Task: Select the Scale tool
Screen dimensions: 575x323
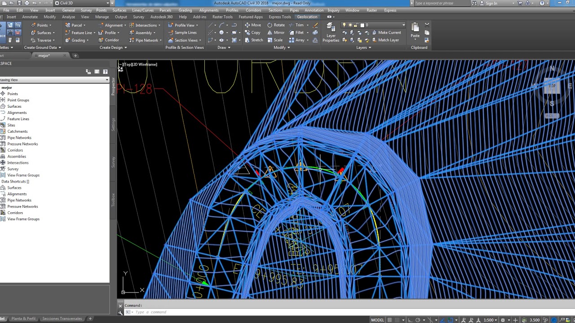Action: tap(274, 40)
